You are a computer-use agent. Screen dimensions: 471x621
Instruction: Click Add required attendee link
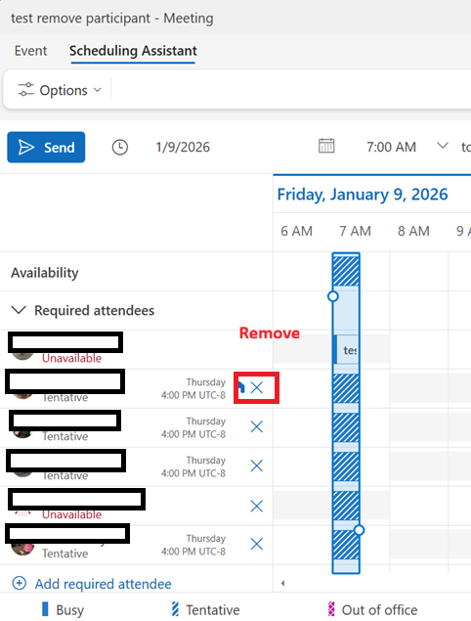103,584
